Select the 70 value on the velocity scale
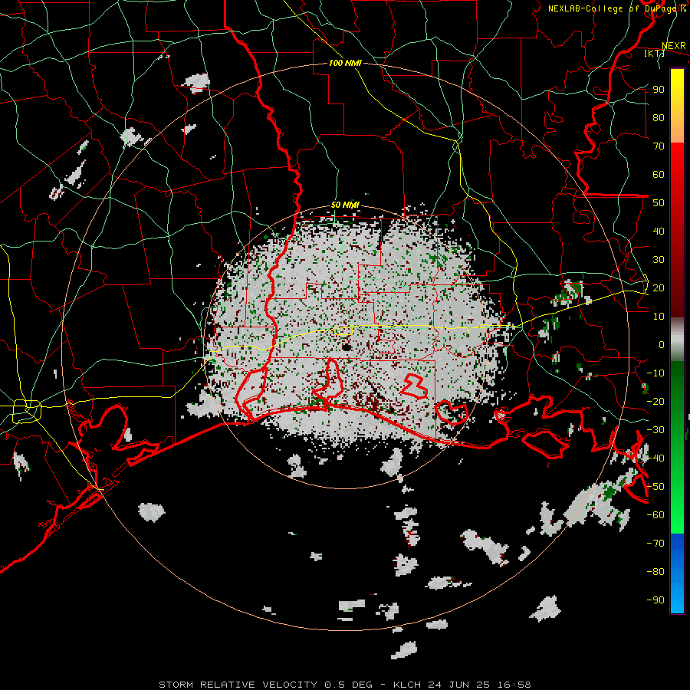Screen dimensions: 690x690 [x=659, y=146]
